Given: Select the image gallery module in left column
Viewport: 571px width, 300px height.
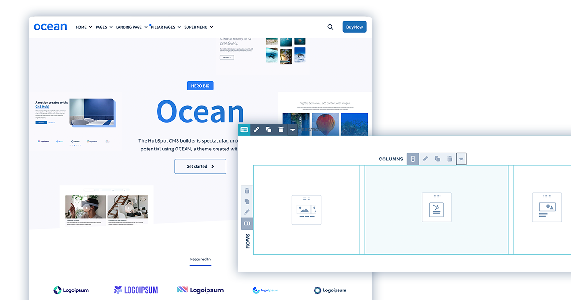Looking at the screenshot, I should coord(306,210).
